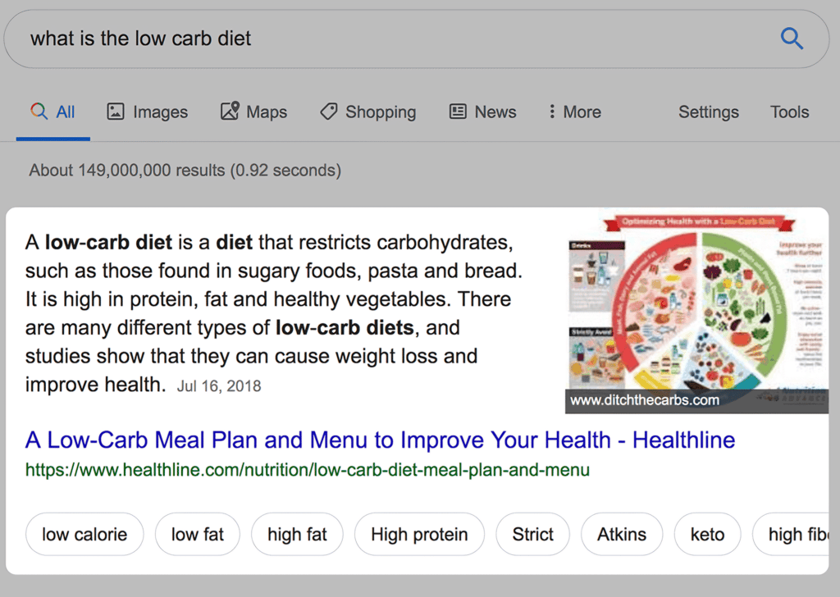Pick the "high fat" suggestion chip
The image size is (840, 597).
tap(297, 535)
